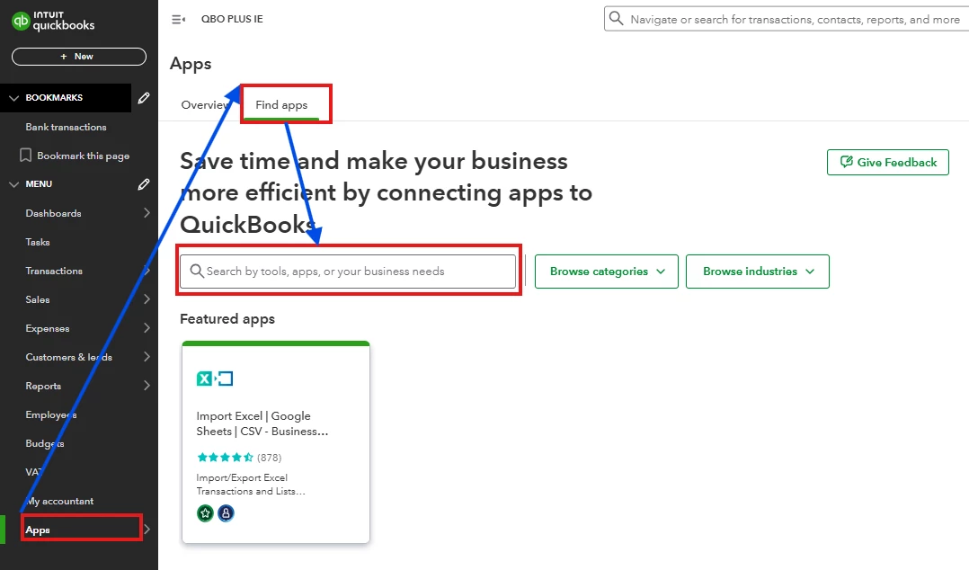Click the + New button

pyautogui.click(x=79, y=57)
